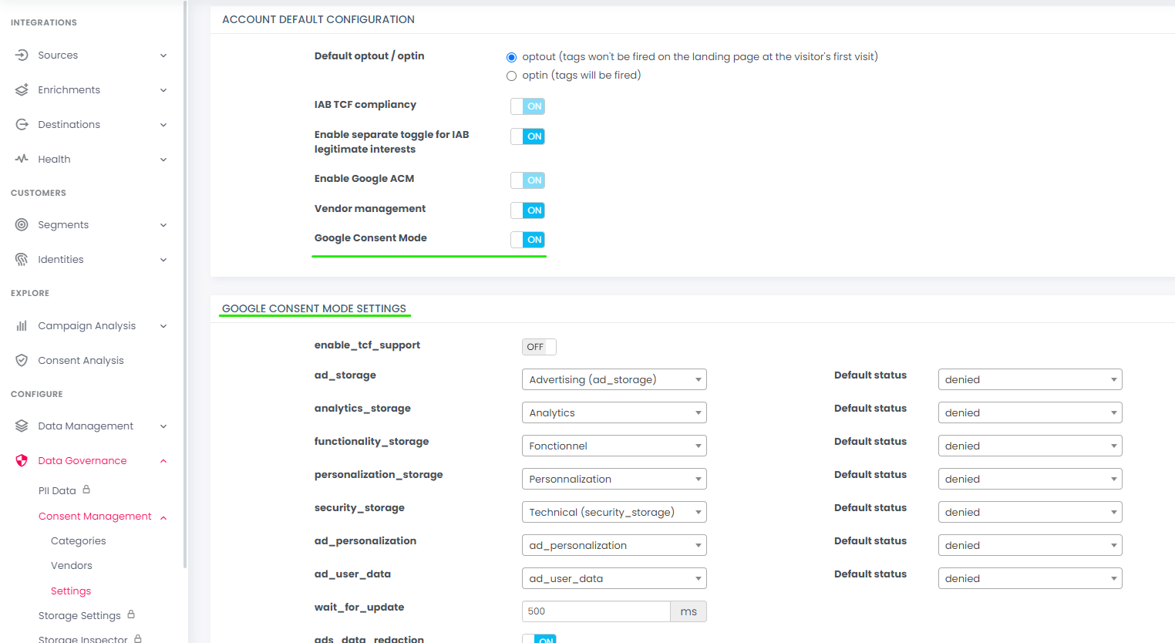Open PII Data page
This screenshot has width=1175, height=643.
57,490
